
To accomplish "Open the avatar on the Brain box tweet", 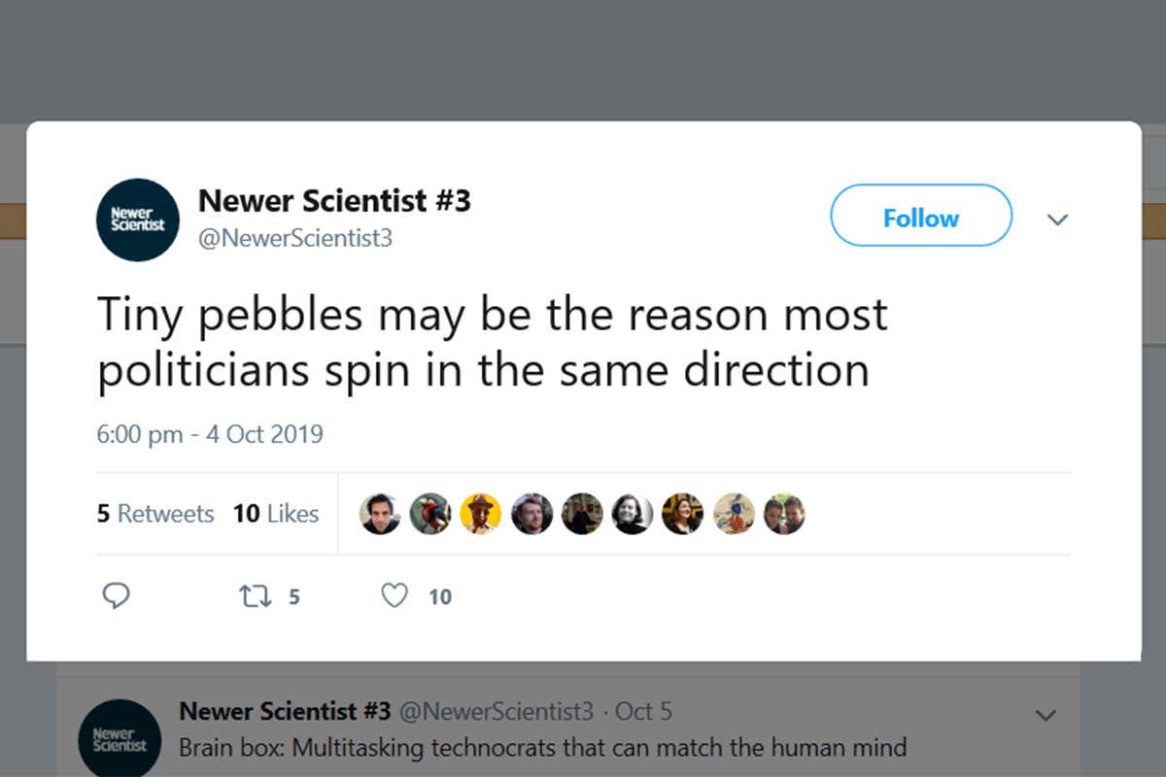I will [120, 738].
